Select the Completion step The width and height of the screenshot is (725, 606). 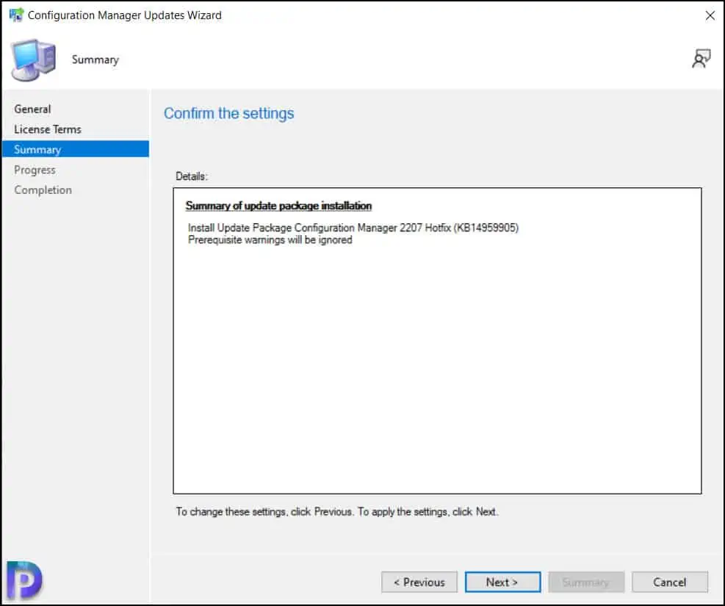point(43,190)
